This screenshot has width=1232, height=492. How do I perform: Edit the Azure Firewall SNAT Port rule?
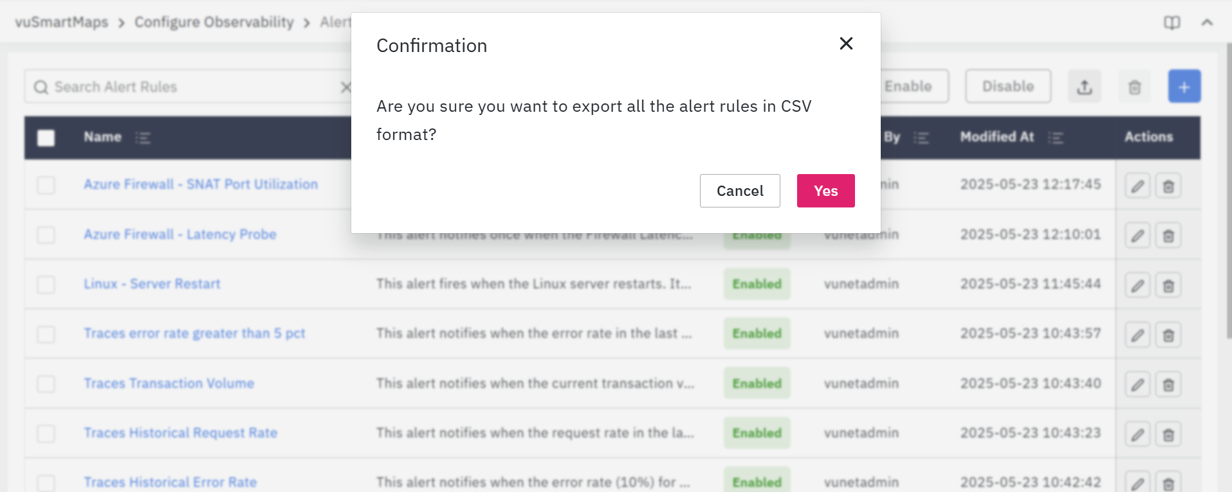pyautogui.click(x=1137, y=186)
